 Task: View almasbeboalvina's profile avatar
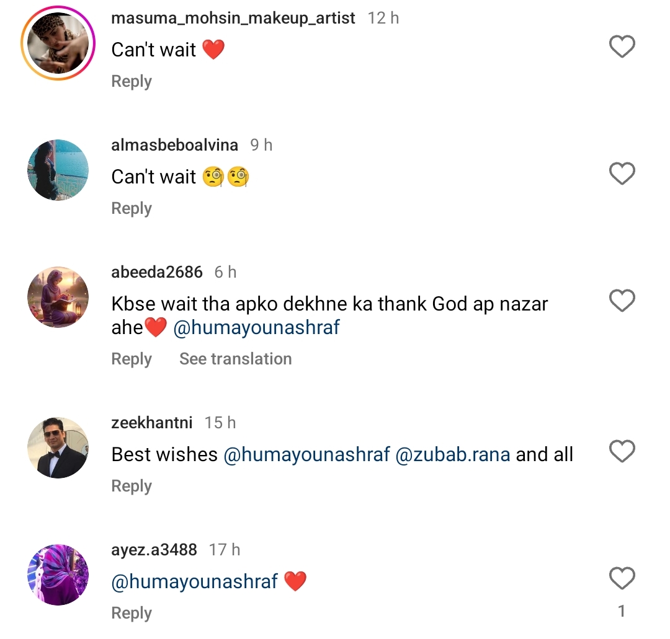point(58,170)
